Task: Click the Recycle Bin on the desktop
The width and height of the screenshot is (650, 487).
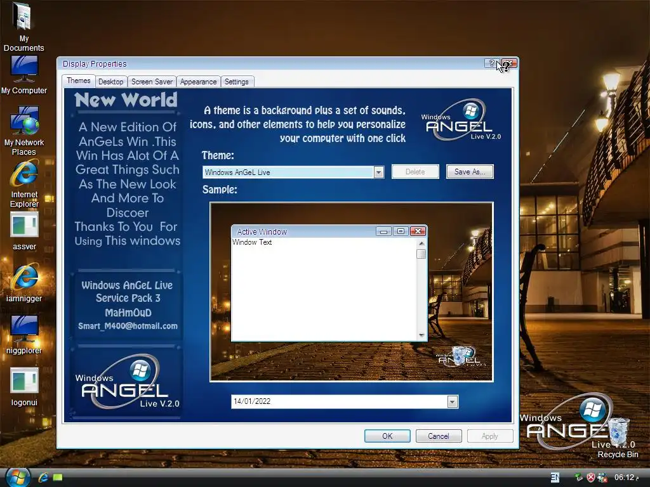Action: pos(618,438)
